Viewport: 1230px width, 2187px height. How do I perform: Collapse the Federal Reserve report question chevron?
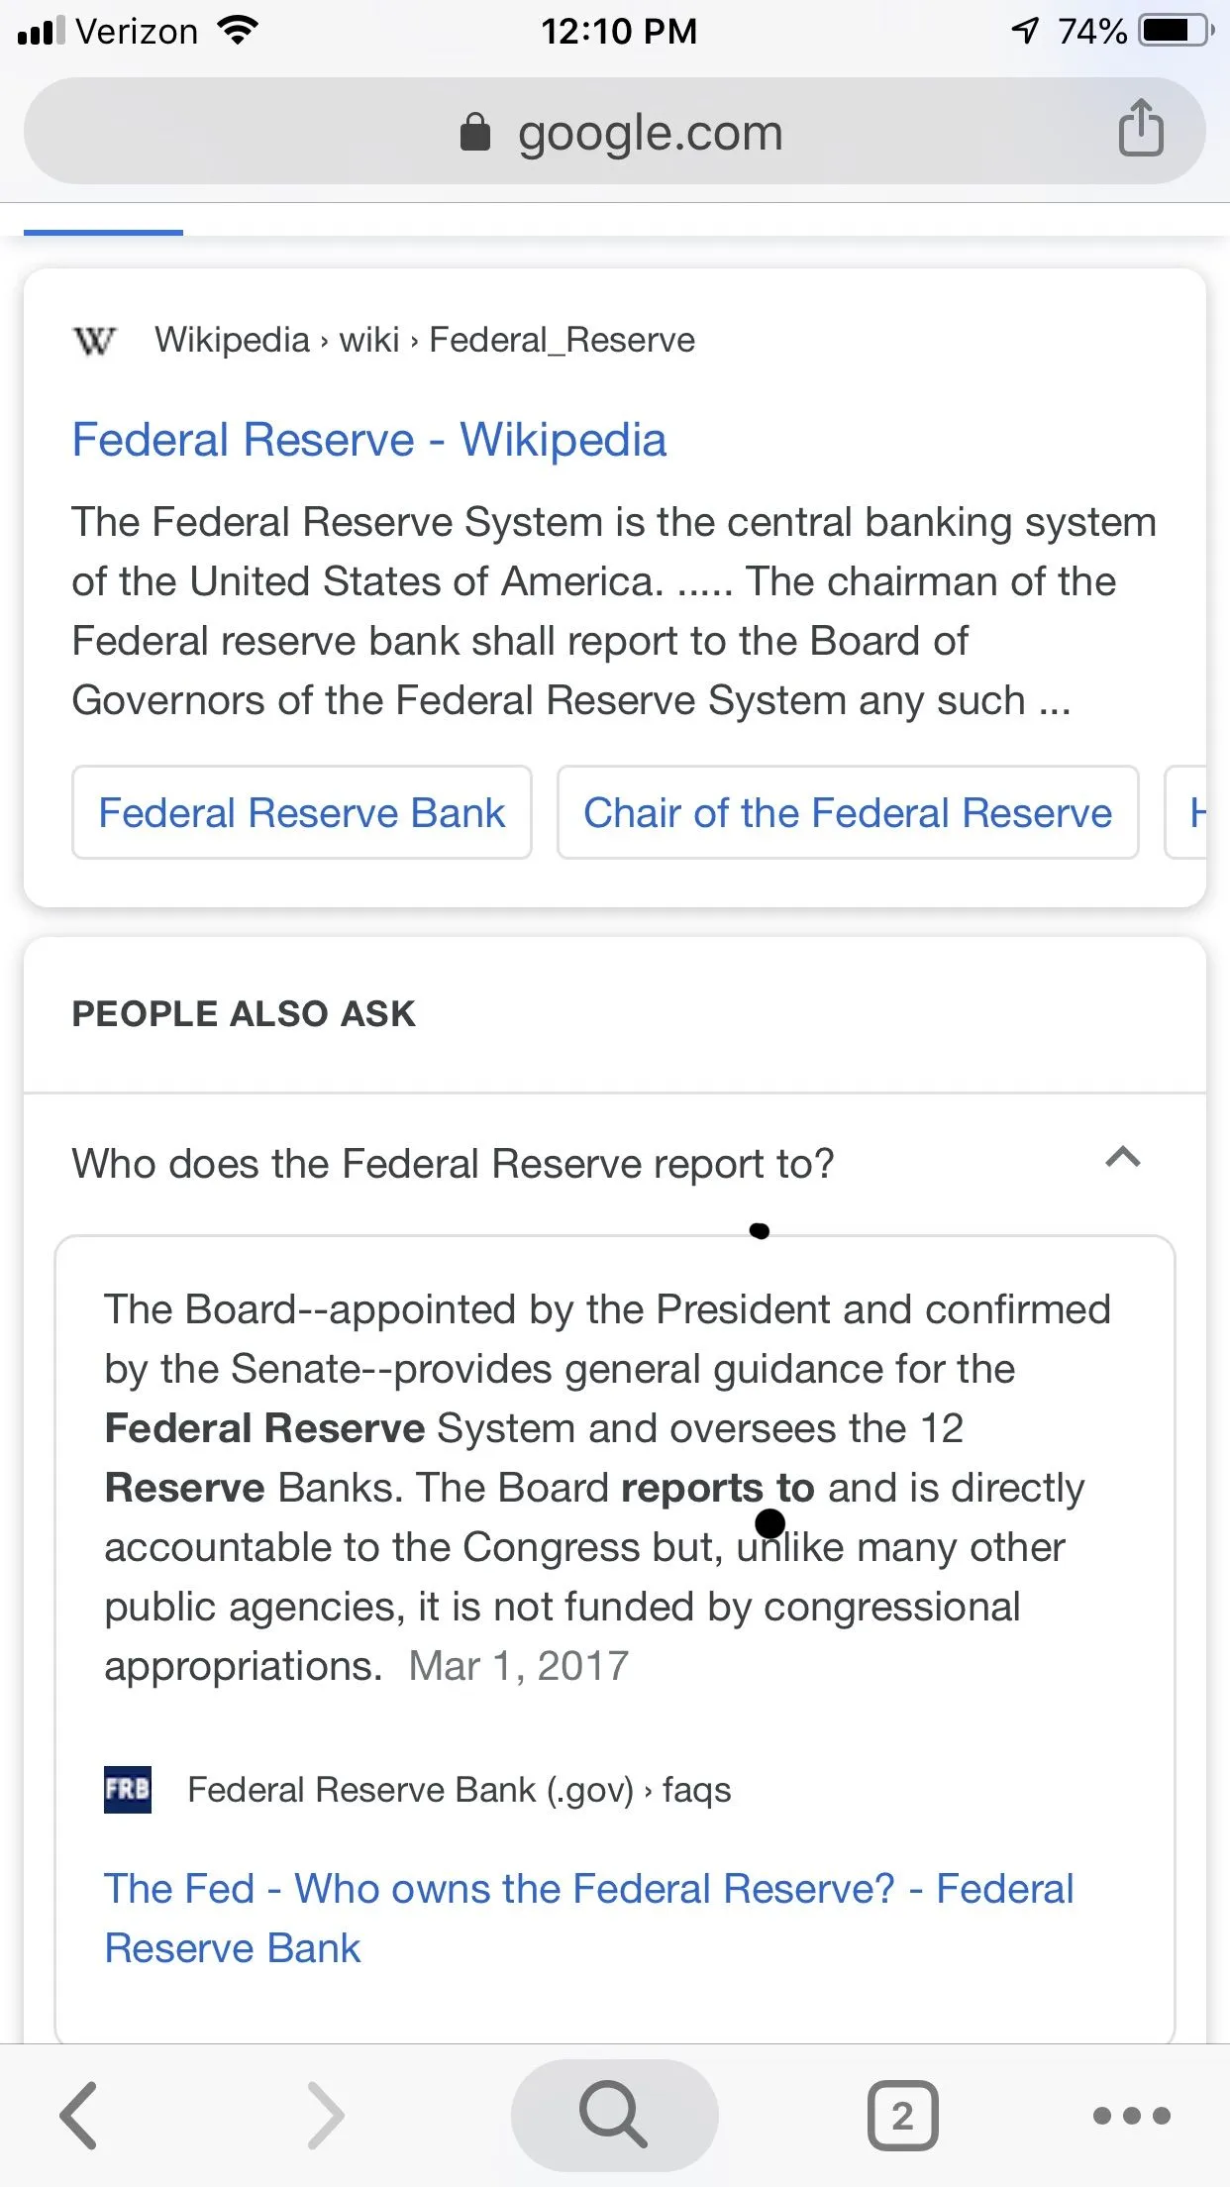click(x=1122, y=1158)
